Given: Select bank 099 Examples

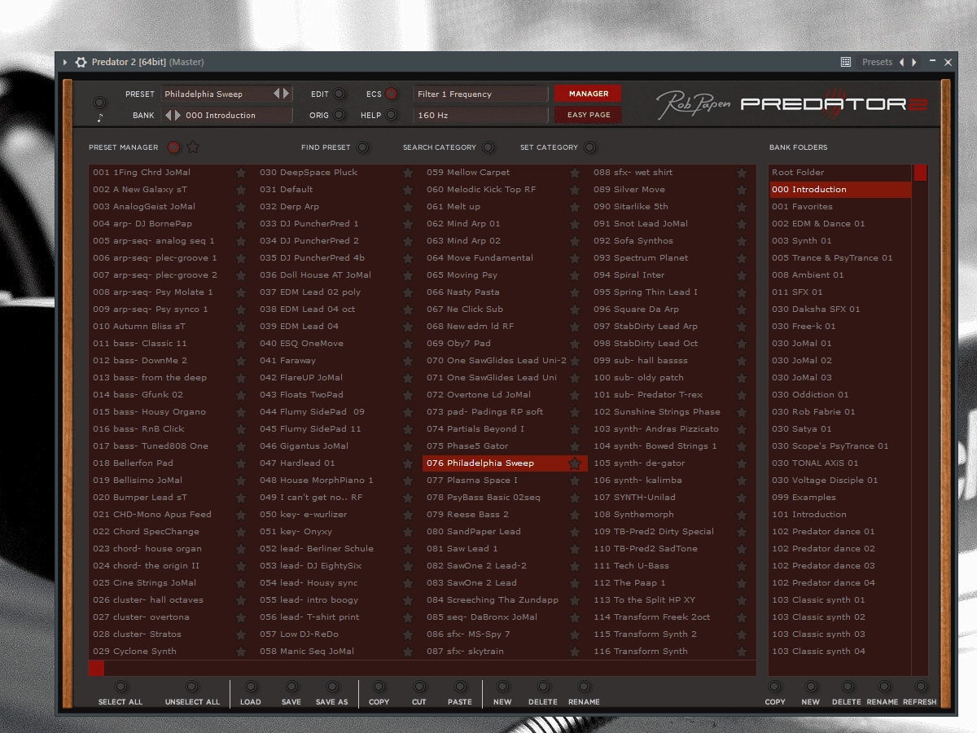Looking at the screenshot, I should (x=840, y=498).
